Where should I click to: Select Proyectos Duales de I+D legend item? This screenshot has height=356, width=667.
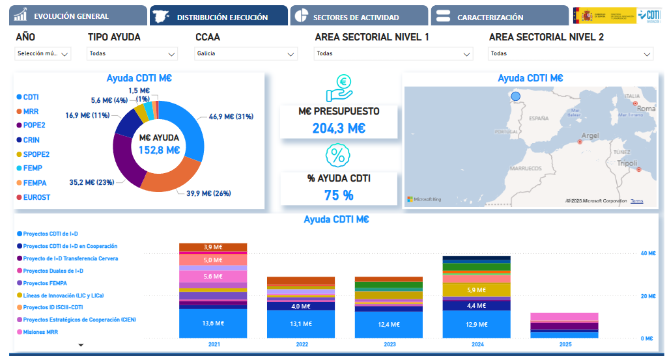coord(50,271)
